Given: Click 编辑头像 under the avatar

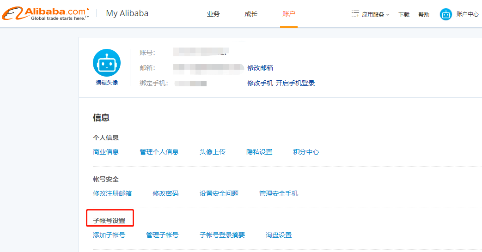Looking at the screenshot, I should (x=107, y=83).
